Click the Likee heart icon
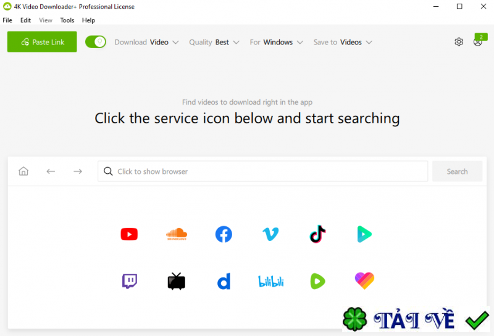This screenshot has width=494, height=336. click(x=364, y=281)
